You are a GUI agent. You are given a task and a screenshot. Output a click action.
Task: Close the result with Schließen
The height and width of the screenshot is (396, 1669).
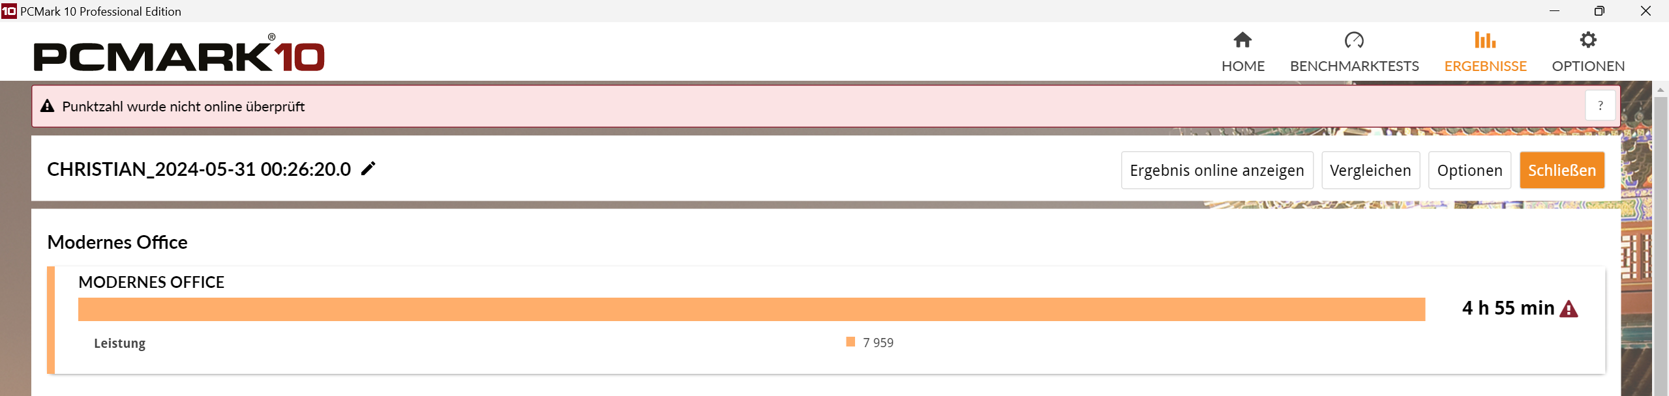pos(1561,170)
